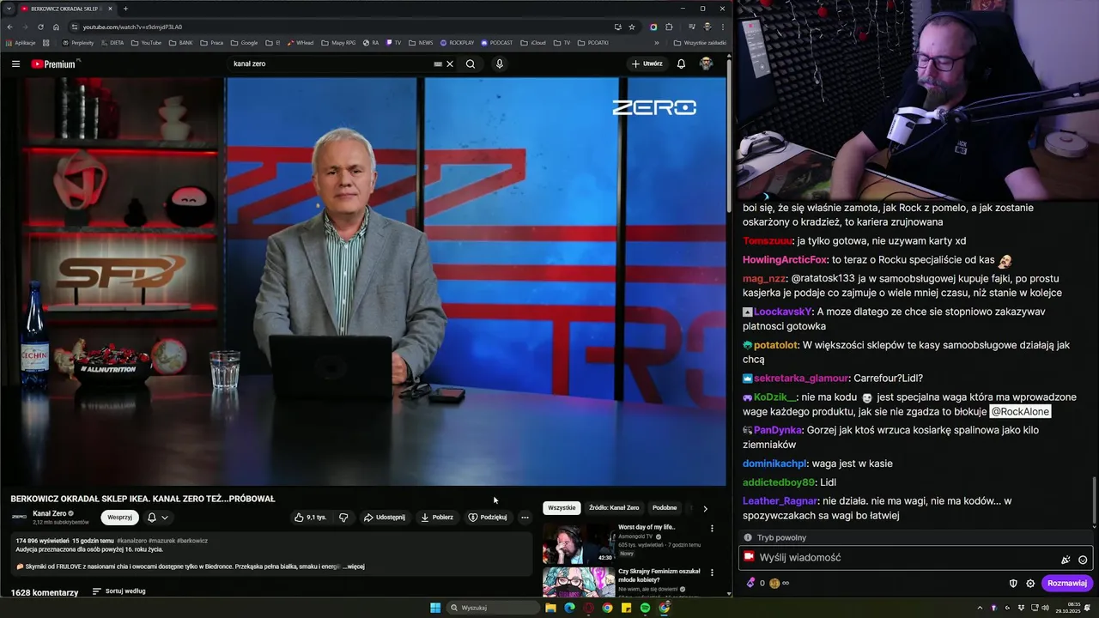The height and width of the screenshot is (618, 1099).
Task: Open Wszystkie zakładki bookmarks folder
Action: point(700,42)
